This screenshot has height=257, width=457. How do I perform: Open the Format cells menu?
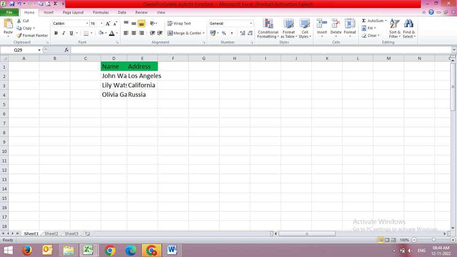350,28
